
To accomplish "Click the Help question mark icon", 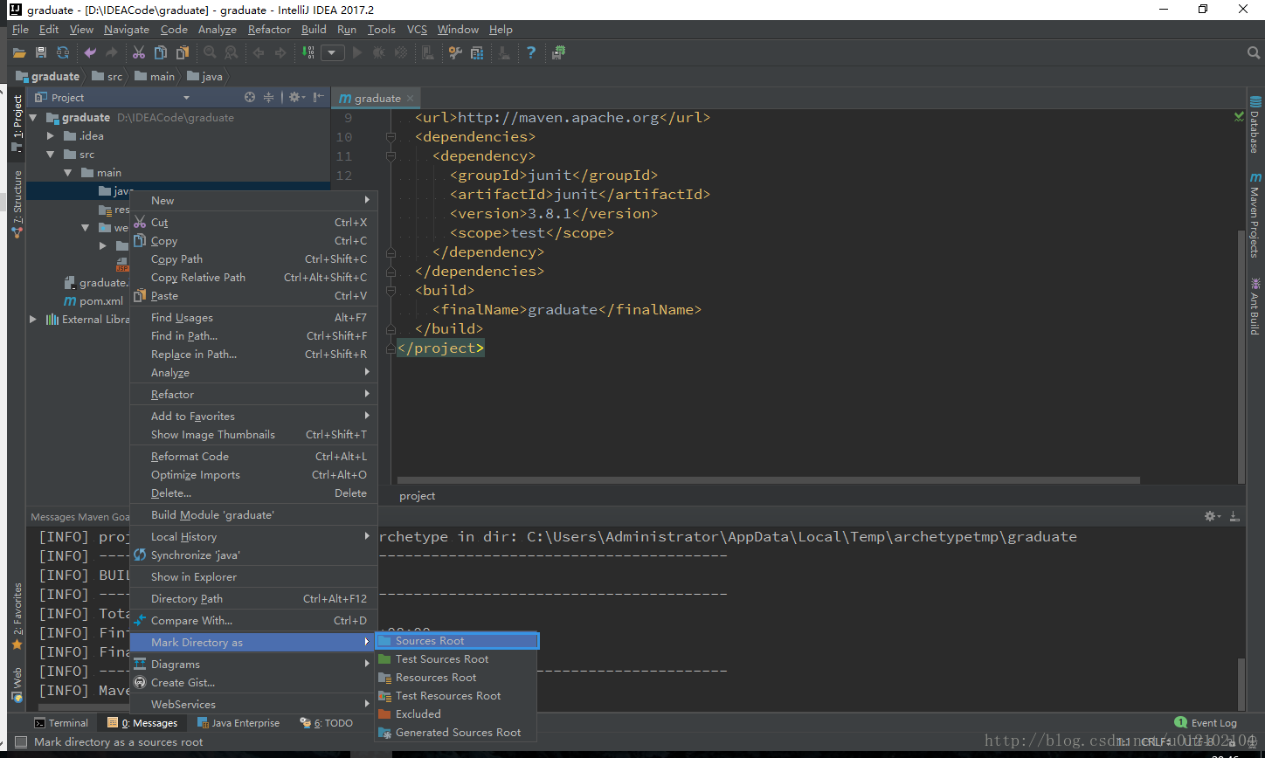I will tap(531, 53).
